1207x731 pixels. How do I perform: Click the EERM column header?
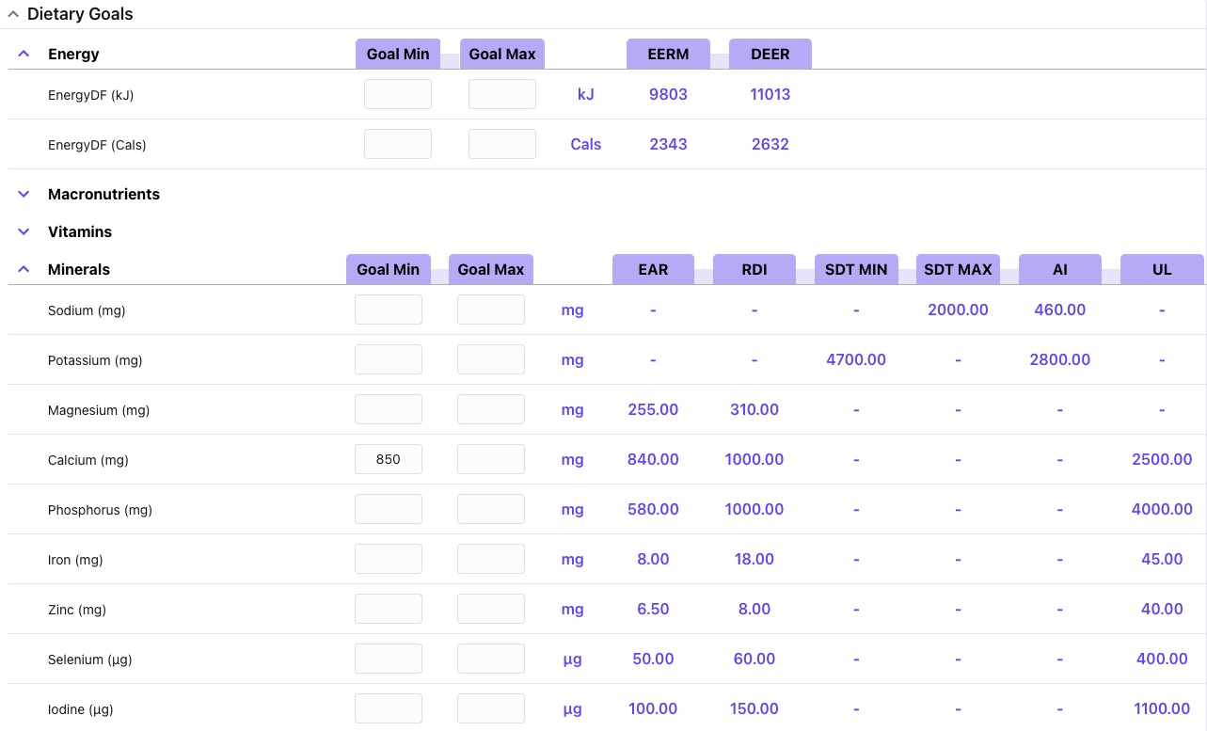pyautogui.click(x=668, y=54)
